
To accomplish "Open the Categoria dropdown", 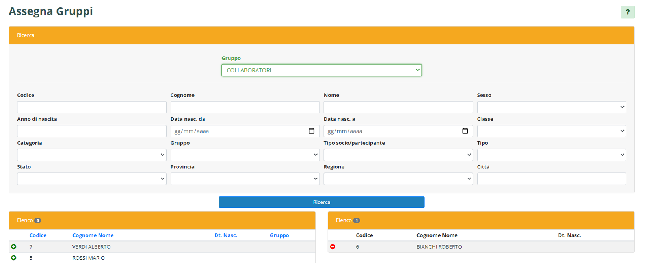I will pyautogui.click(x=91, y=155).
